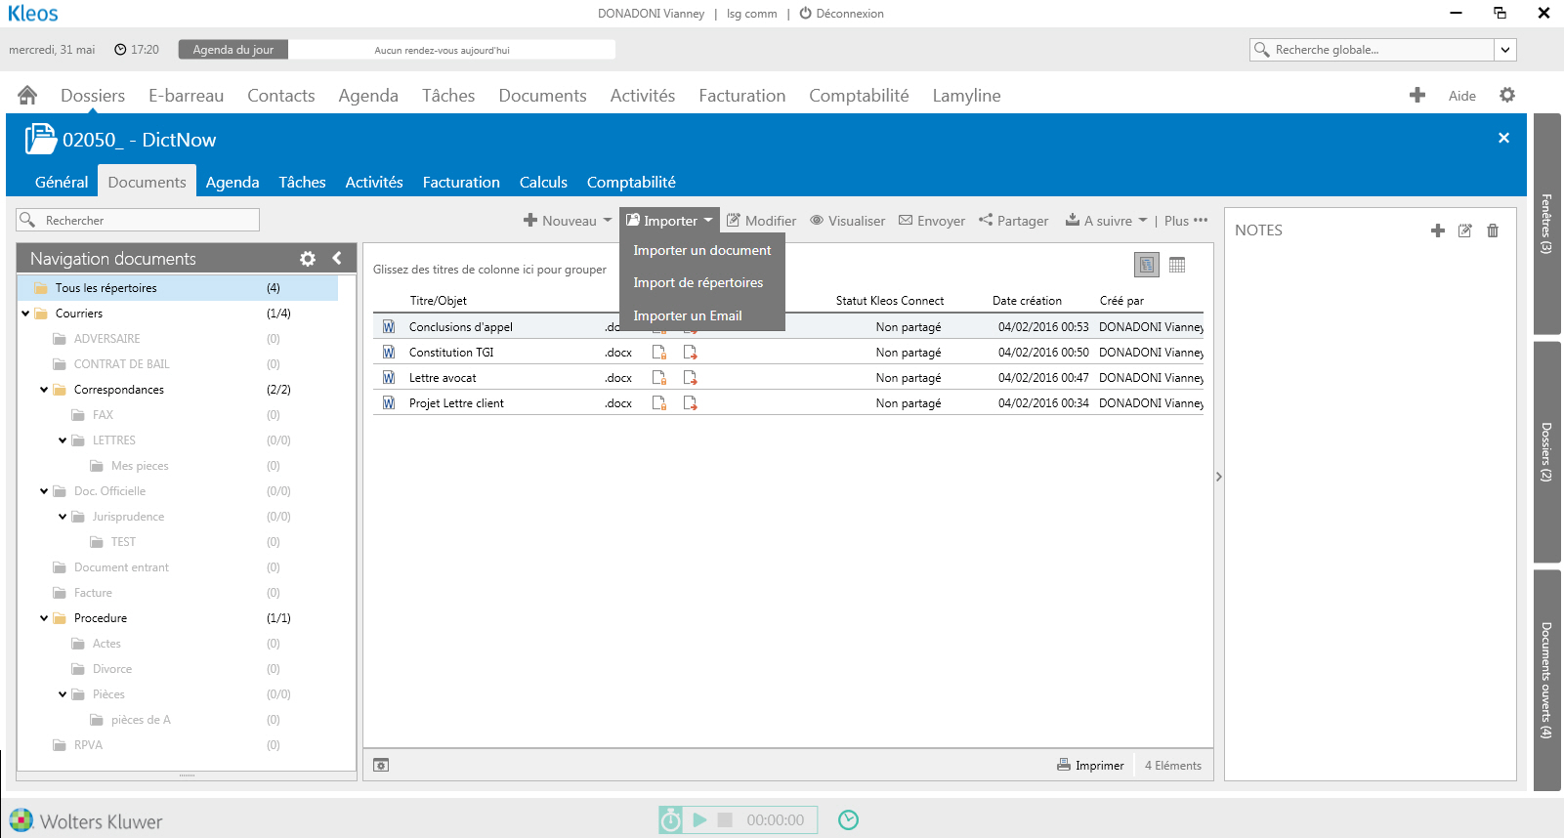Edit note using pencil icon
1564x838 pixels.
click(1464, 230)
